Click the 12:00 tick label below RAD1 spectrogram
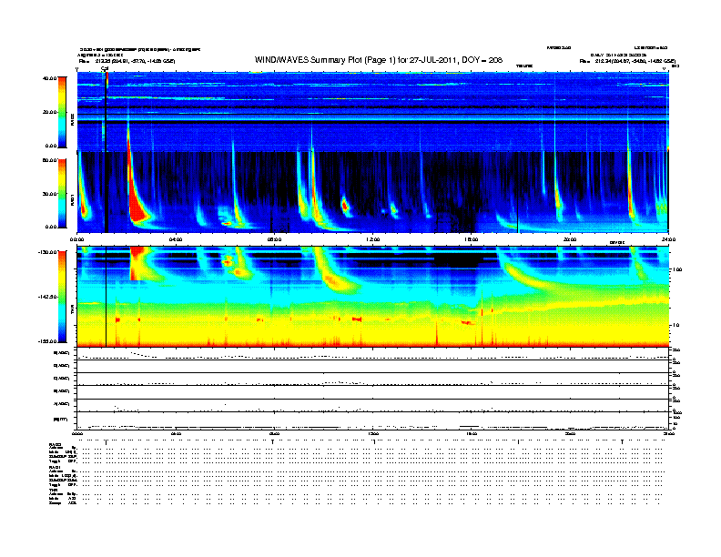This screenshot has height=557, width=721. (x=373, y=239)
